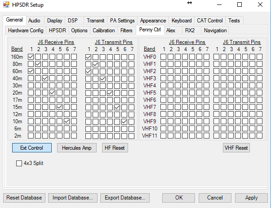Close the HPSDR Setup window
The width and height of the screenshot is (271, 208).
point(260,4)
